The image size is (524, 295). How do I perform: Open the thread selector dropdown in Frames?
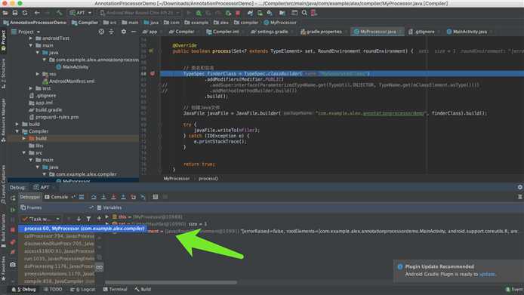point(41,219)
